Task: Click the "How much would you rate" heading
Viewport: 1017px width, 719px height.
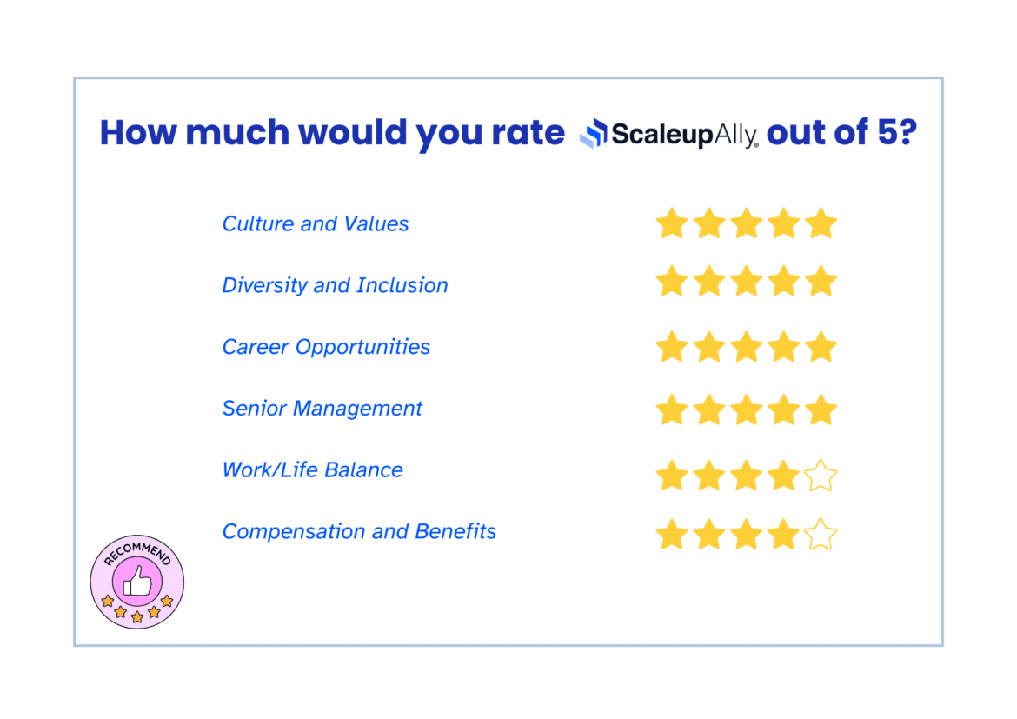Action: (x=332, y=134)
